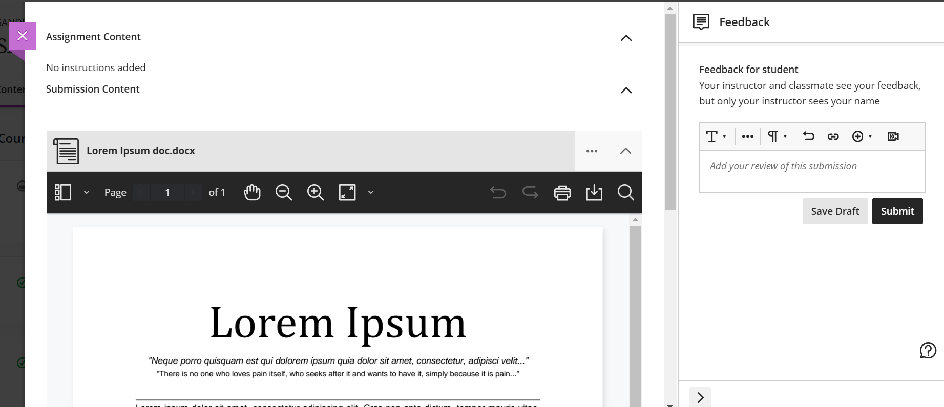Screen dimensions: 944x407
Task: Record video feedback with camera icon
Action: coord(893,137)
